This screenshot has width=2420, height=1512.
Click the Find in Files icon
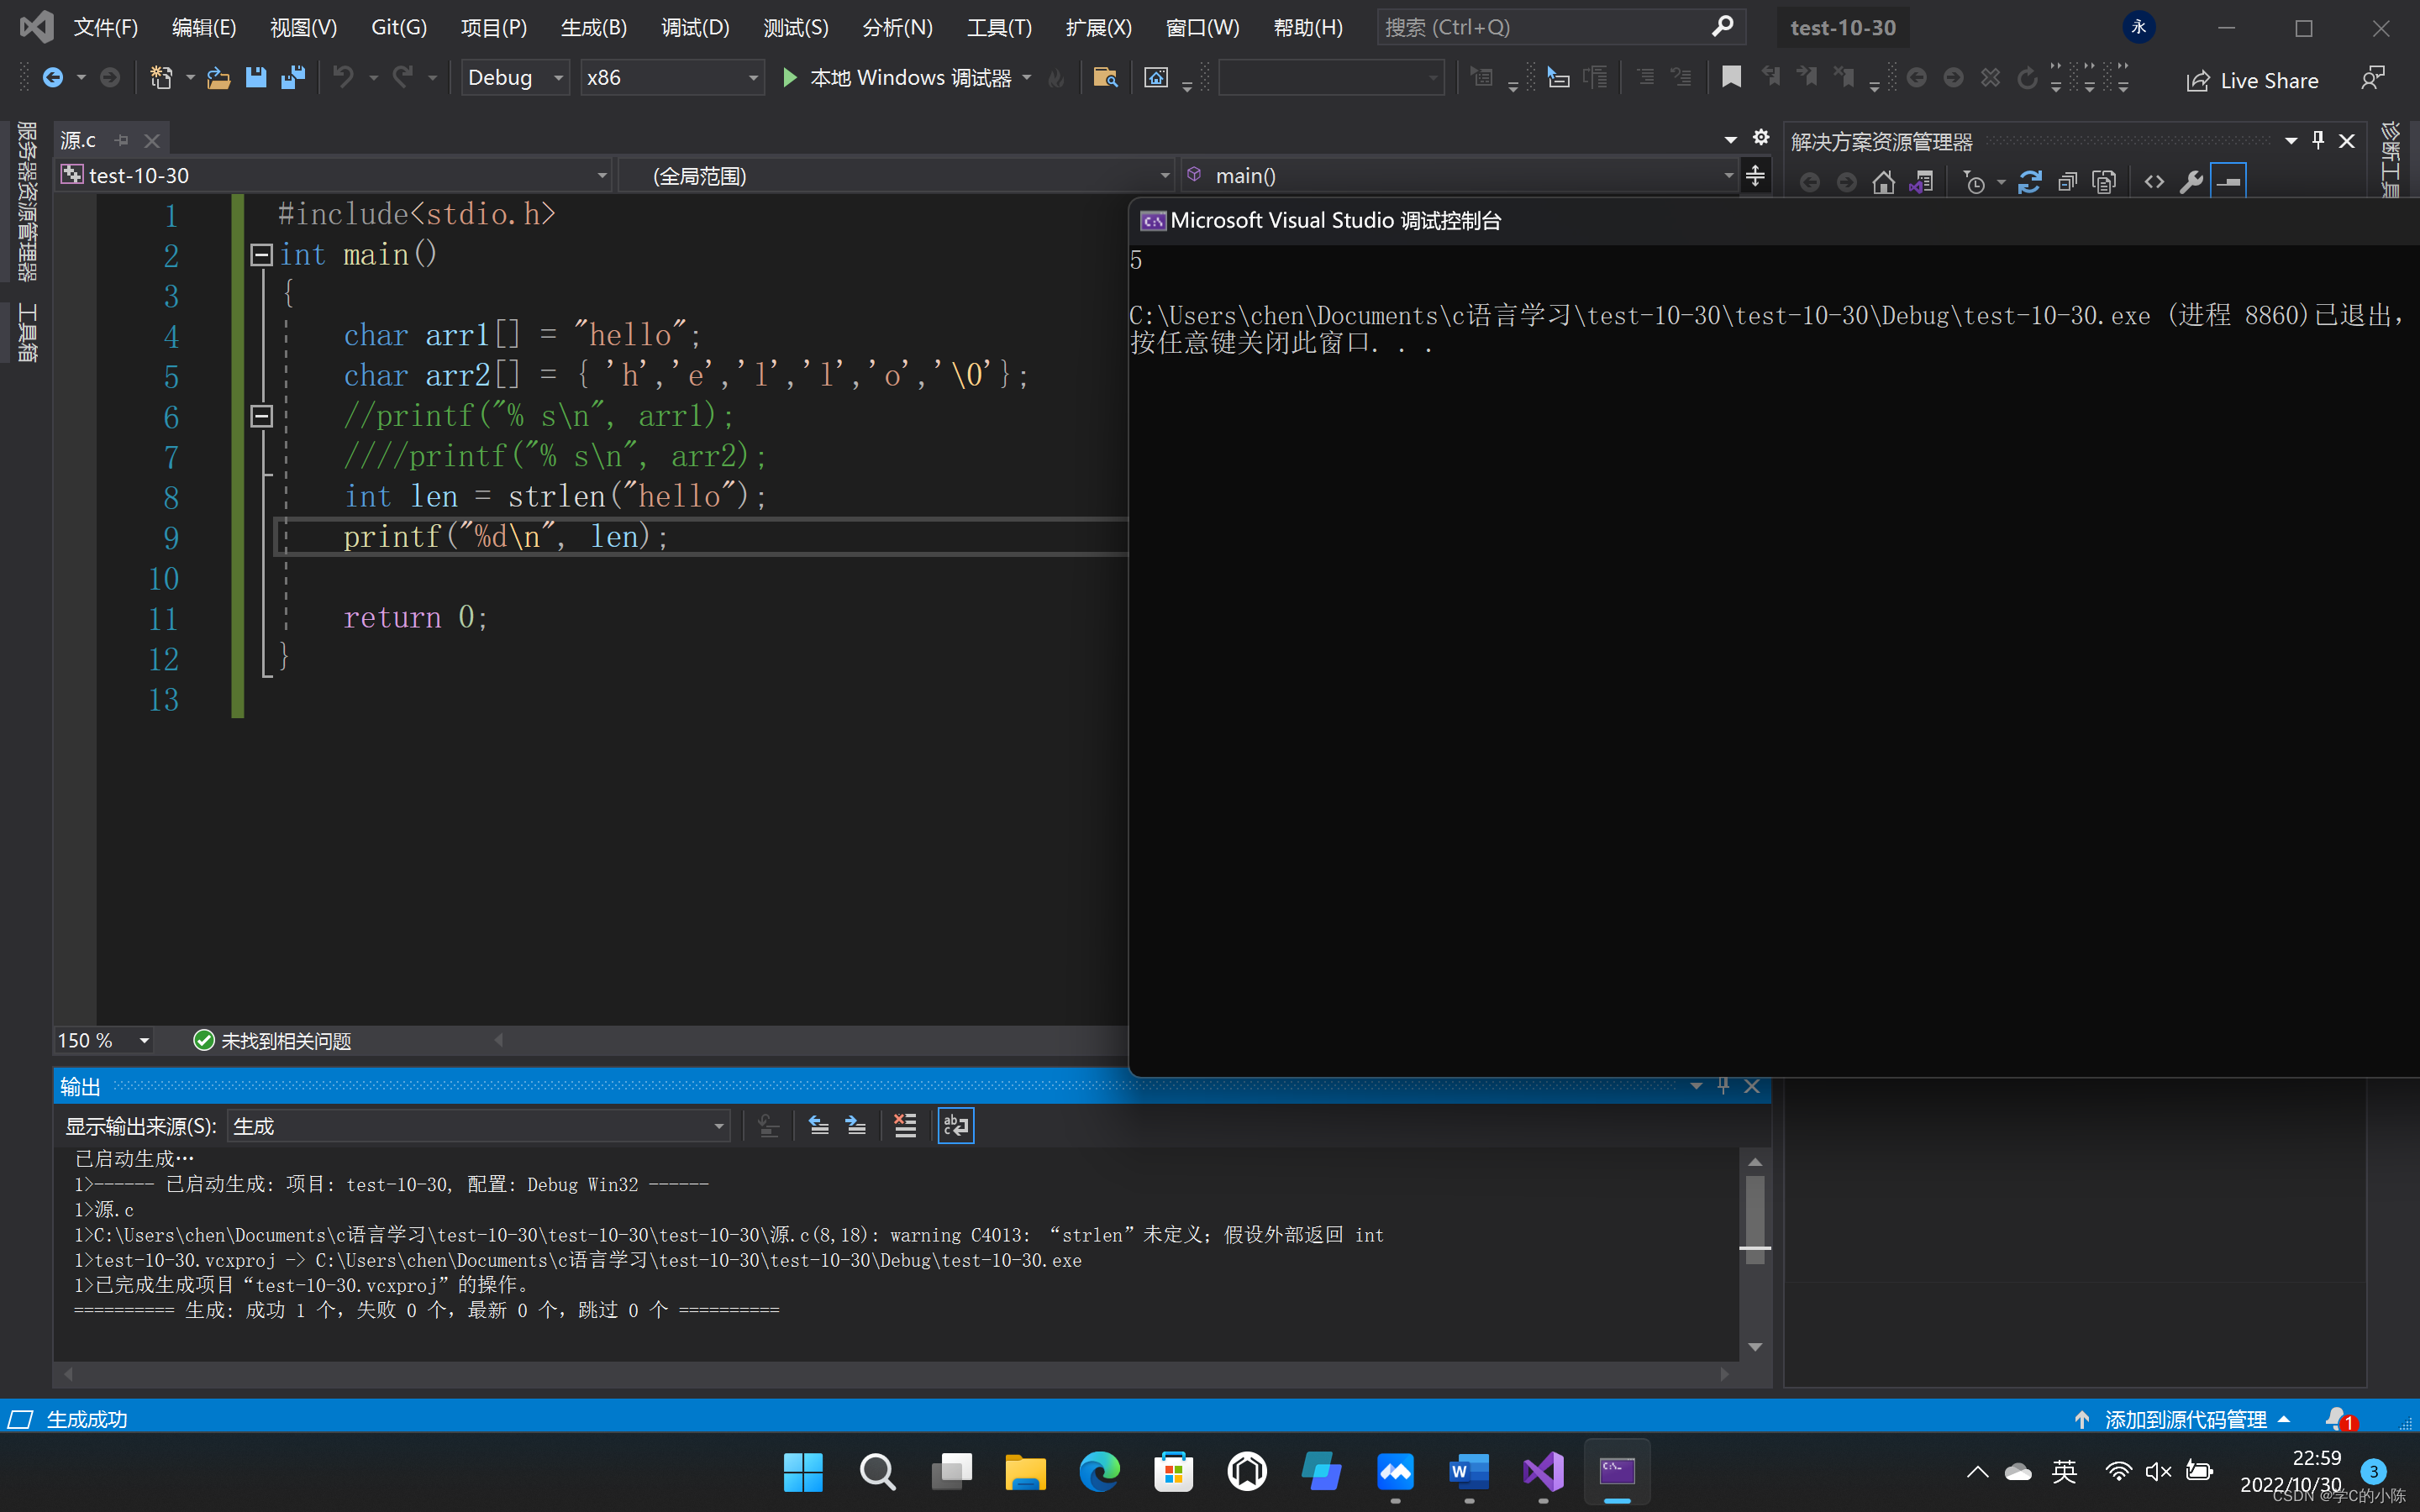point(1105,77)
